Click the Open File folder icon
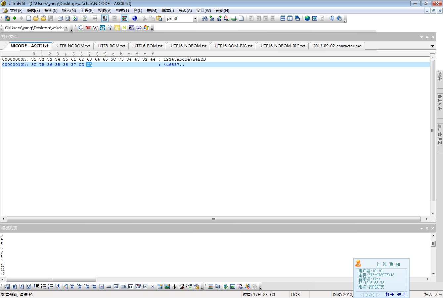This screenshot has height=298, width=443. (x=36, y=18)
